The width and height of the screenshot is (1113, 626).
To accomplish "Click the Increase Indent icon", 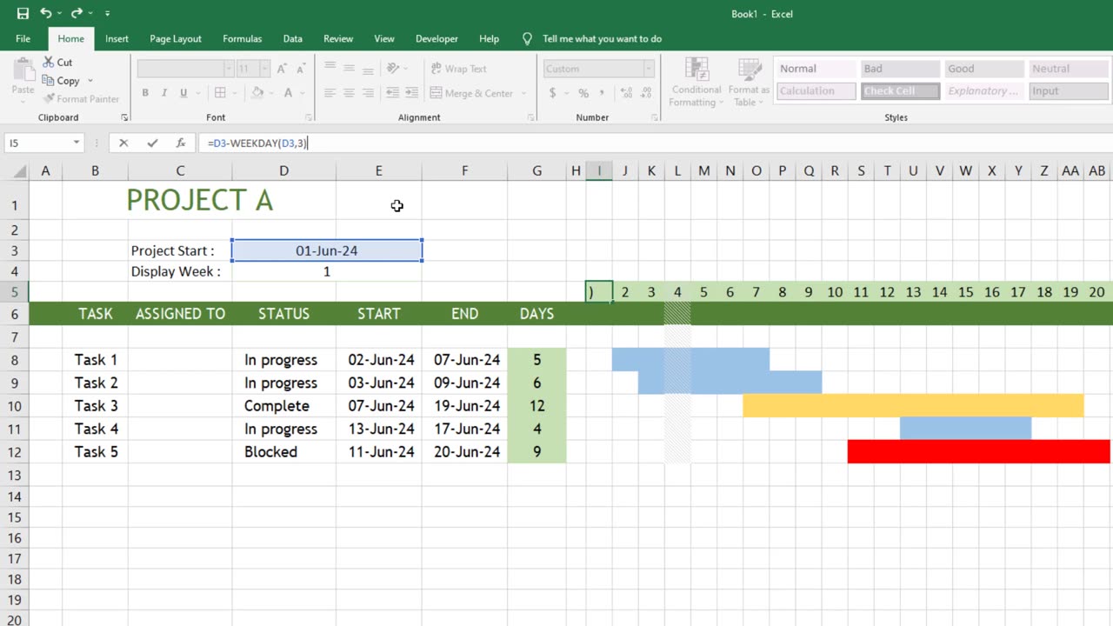I will (x=411, y=93).
